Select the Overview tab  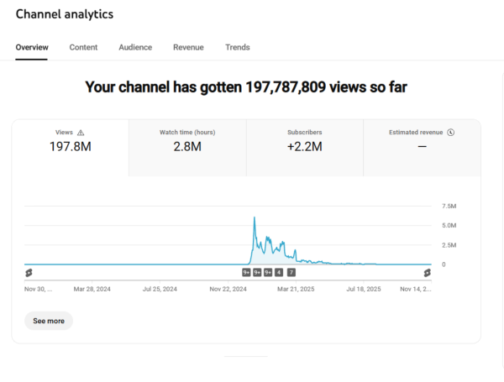coord(32,48)
